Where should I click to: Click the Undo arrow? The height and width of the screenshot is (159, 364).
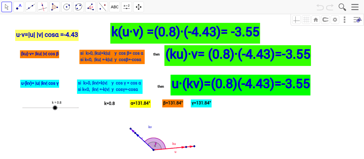click(320, 7)
